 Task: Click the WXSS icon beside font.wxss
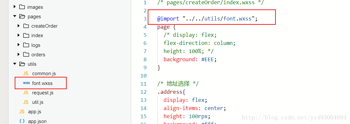[x=26, y=83]
